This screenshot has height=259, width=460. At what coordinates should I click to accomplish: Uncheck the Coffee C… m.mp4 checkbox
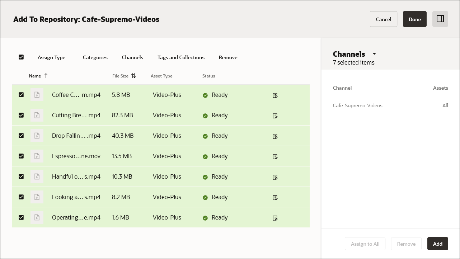21,95
